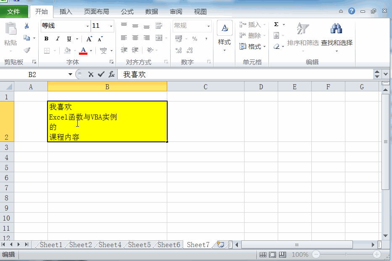Open the 公式 ribbon tab

pyautogui.click(x=127, y=11)
